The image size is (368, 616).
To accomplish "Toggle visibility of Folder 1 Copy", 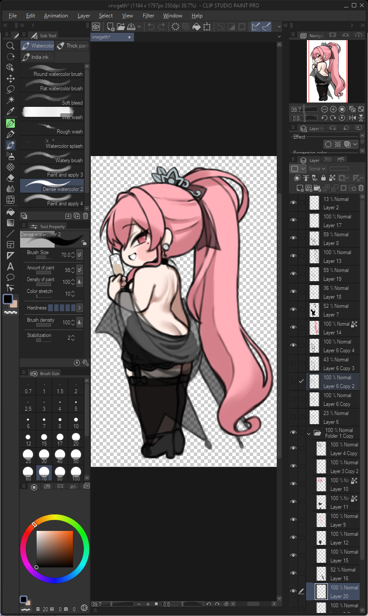I will [293, 433].
